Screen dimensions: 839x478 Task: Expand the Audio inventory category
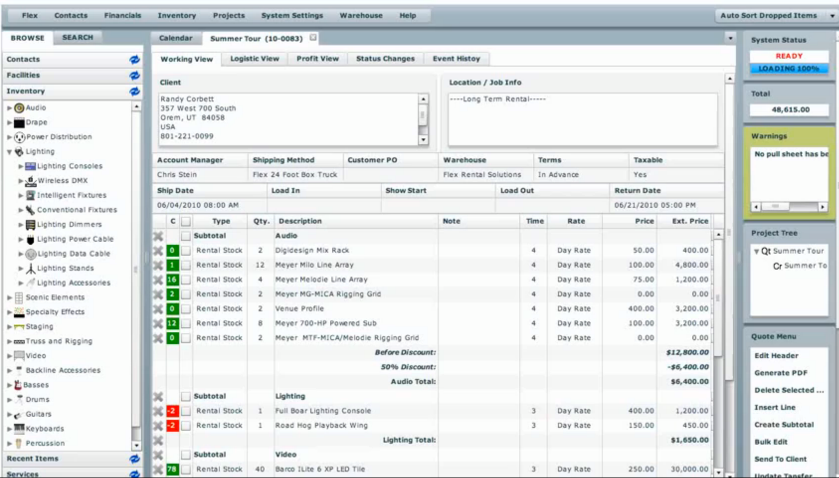9,108
